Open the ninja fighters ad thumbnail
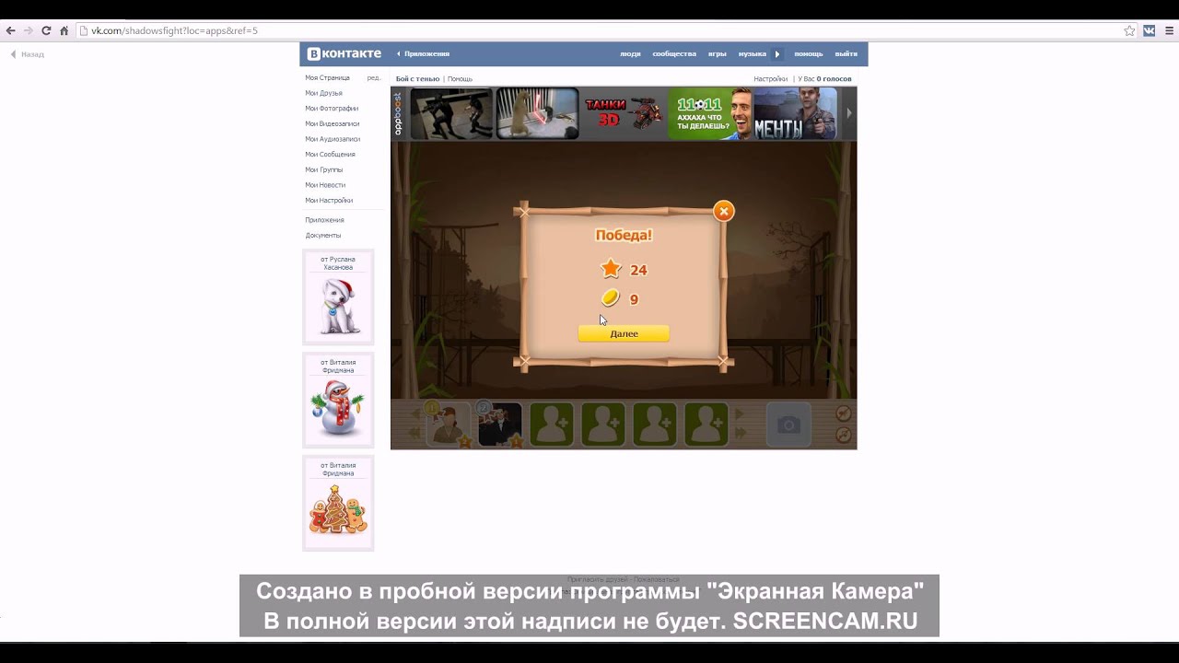Image resolution: width=1179 pixels, height=663 pixels. tap(451, 113)
